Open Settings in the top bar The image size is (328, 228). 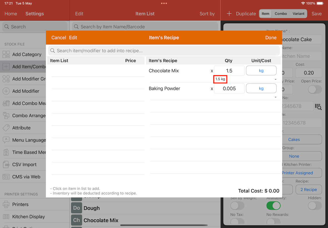pos(35,14)
